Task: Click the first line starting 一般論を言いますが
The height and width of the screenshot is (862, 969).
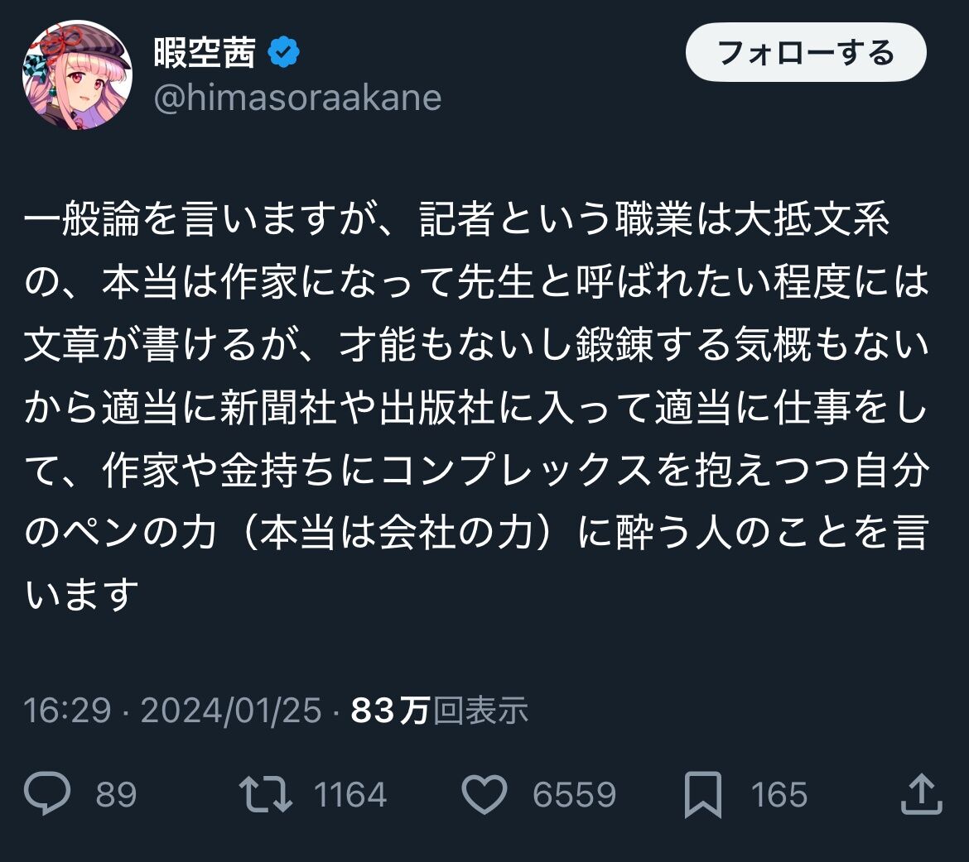Action: (456, 218)
